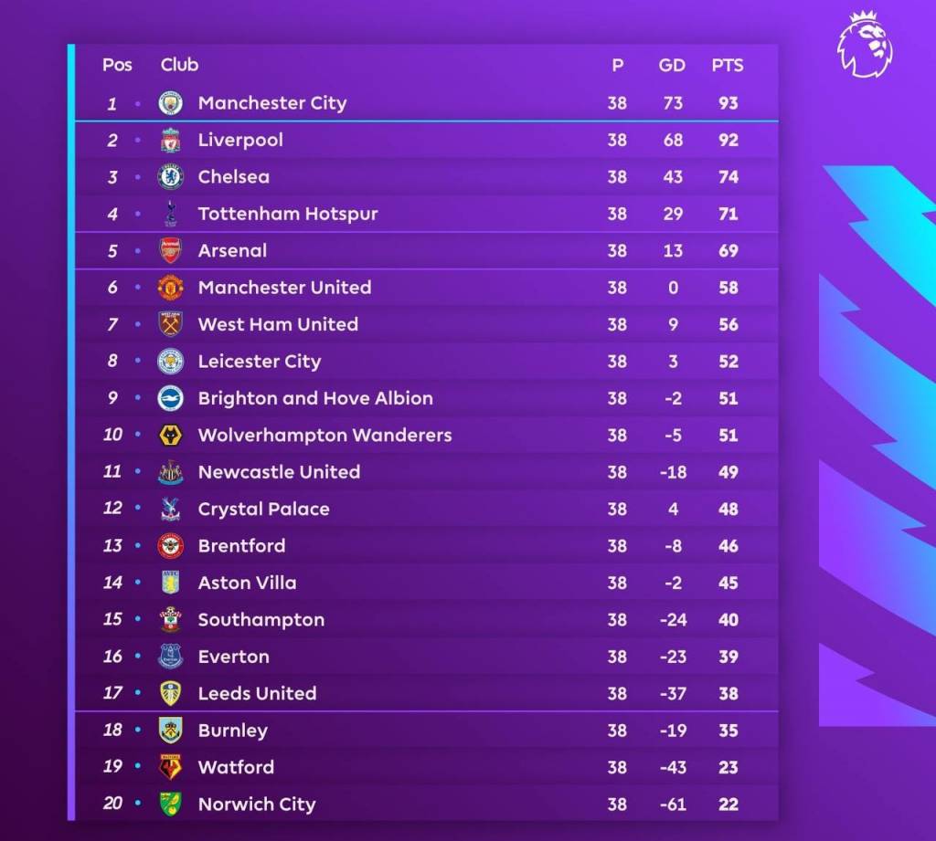Screen dimensions: 936x841
Task: Click the position dot beside Burnley
Action: (138, 731)
